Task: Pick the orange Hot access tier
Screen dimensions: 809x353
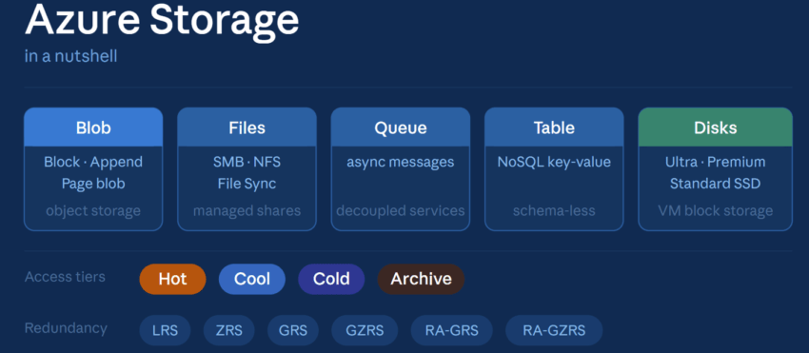Action: [x=172, y=279]
